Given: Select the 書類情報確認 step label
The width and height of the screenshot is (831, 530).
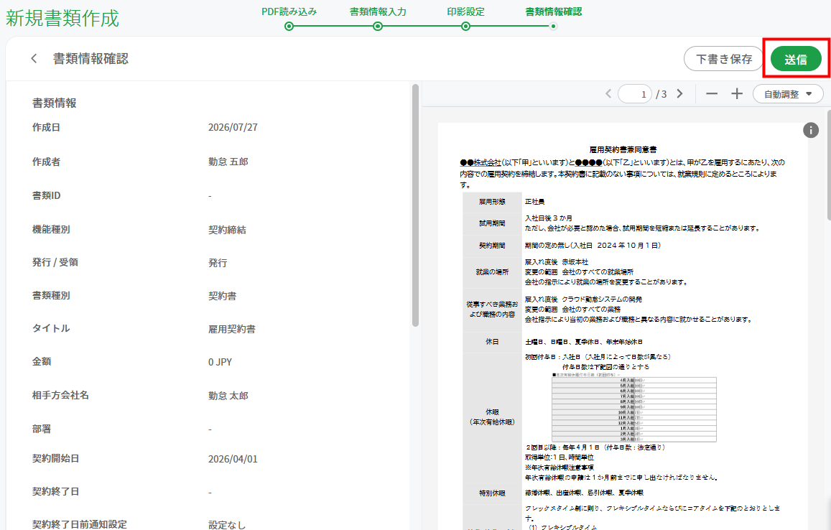Looking at the screenshot, I should [x=553, y=11].
